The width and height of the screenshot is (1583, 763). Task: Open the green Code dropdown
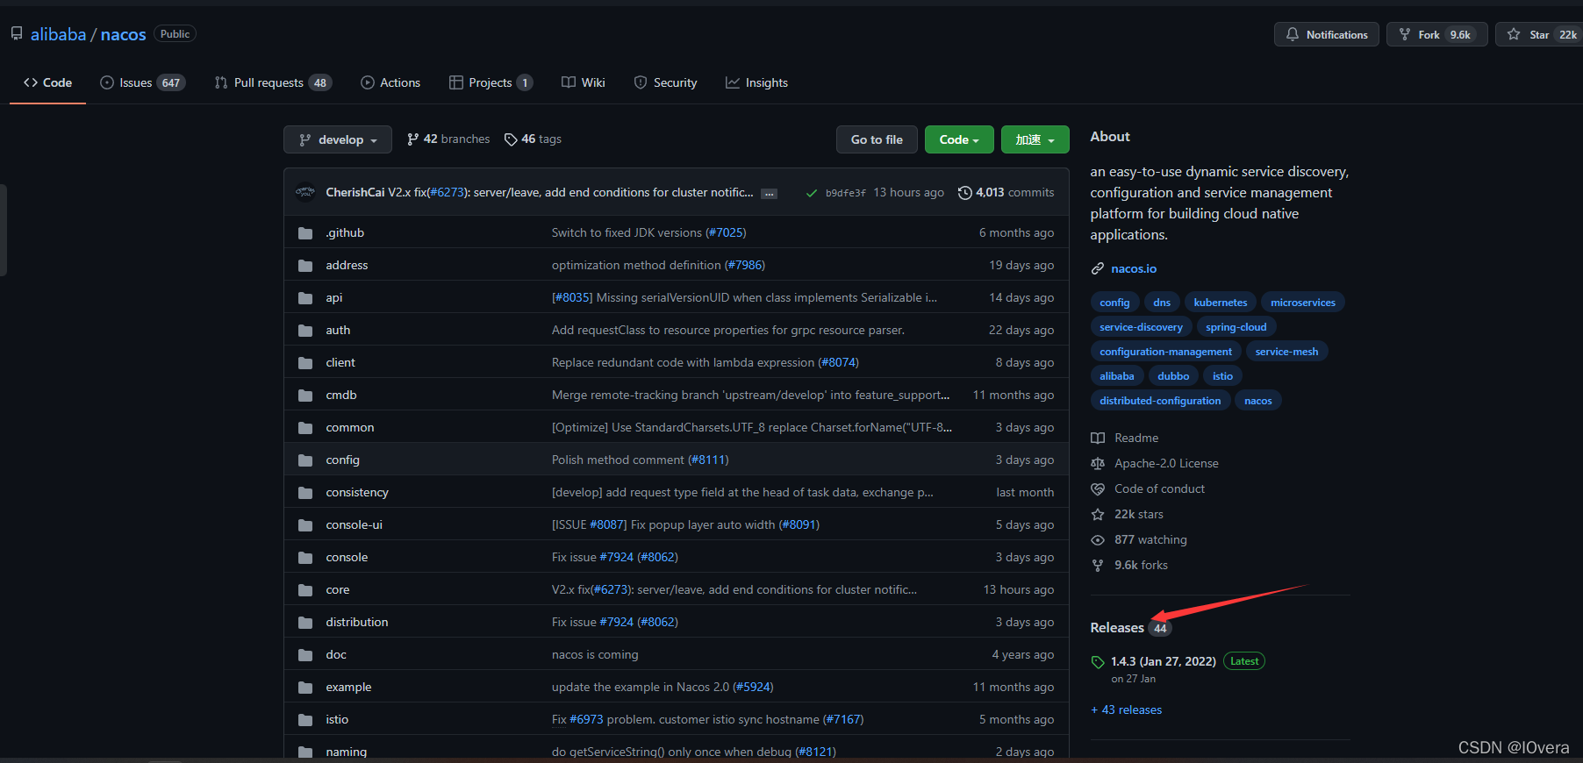coord(959,139)
